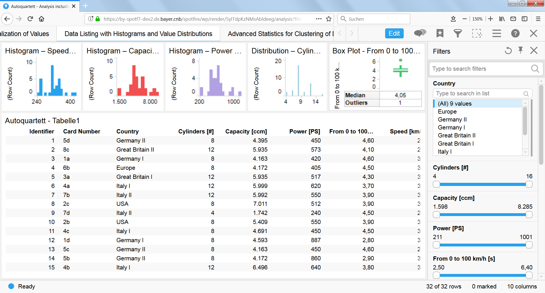Click the comments speech bubble icon
Screen dimensions: 545x293
420,33
